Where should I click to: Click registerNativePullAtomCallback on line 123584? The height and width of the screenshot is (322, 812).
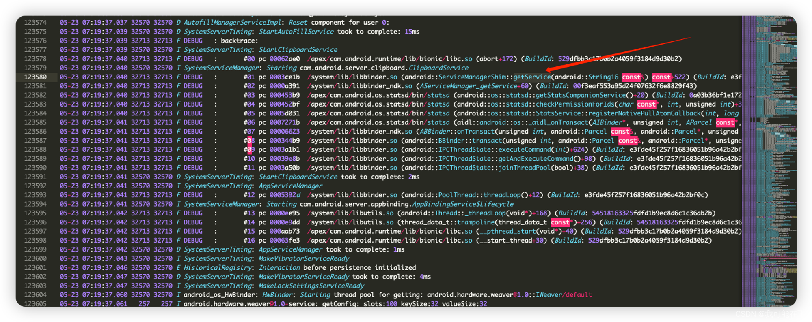tap(644, 113)
